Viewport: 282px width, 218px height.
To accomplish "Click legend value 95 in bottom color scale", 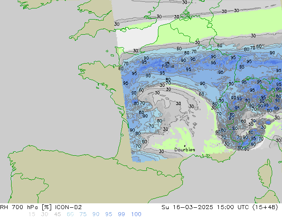I will click(109, 214).
